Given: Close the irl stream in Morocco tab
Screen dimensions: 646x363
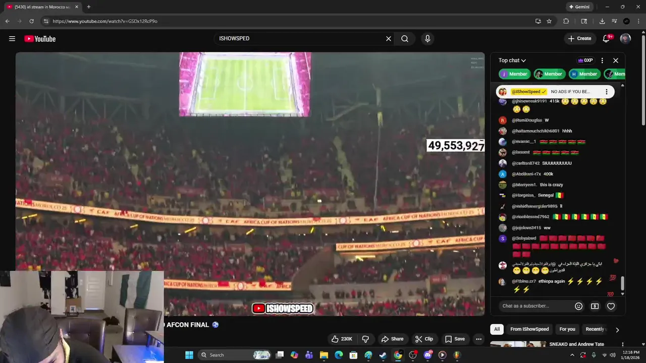Looking at the screenshot, I should point(77,7).
